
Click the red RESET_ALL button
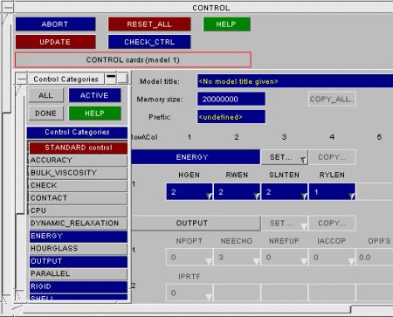(x=149, y=24)
